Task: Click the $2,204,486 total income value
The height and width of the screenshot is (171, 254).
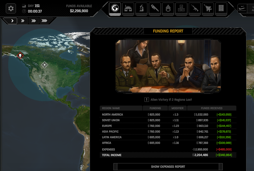Action: [x=200, y=155]
